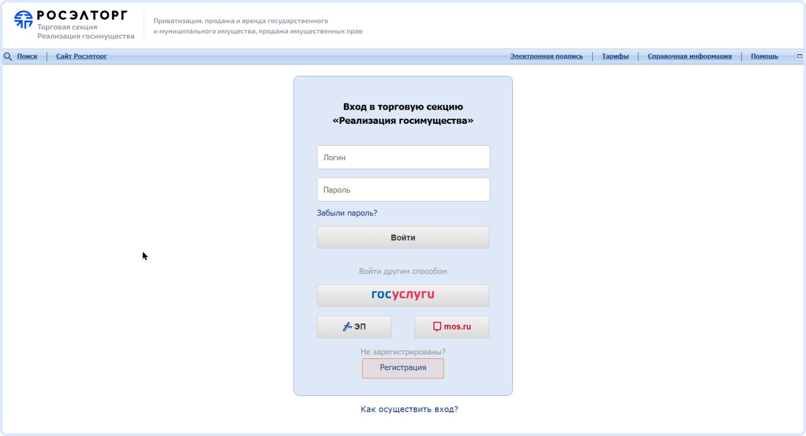
Task: Open Электронная подпись page
Action: [x=546, y=56]
